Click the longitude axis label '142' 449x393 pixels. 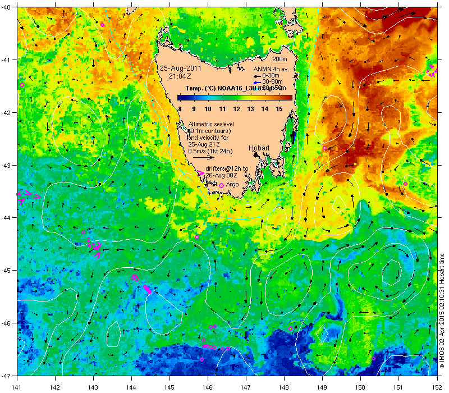click(x=55, y=387)
